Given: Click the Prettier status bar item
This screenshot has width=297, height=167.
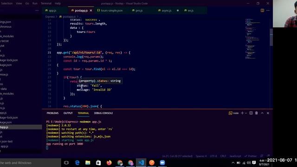Looking at the screenshot, I should 251,156.
